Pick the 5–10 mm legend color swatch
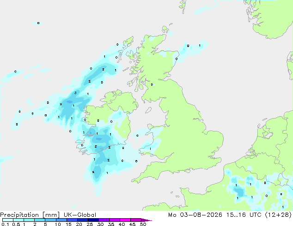293x226 pixels. coord(50,220)
